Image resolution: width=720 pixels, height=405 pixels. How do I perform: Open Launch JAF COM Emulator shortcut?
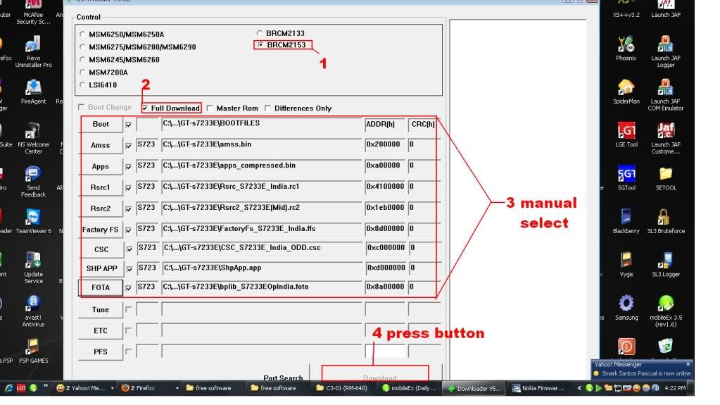[x=665, y=94]
